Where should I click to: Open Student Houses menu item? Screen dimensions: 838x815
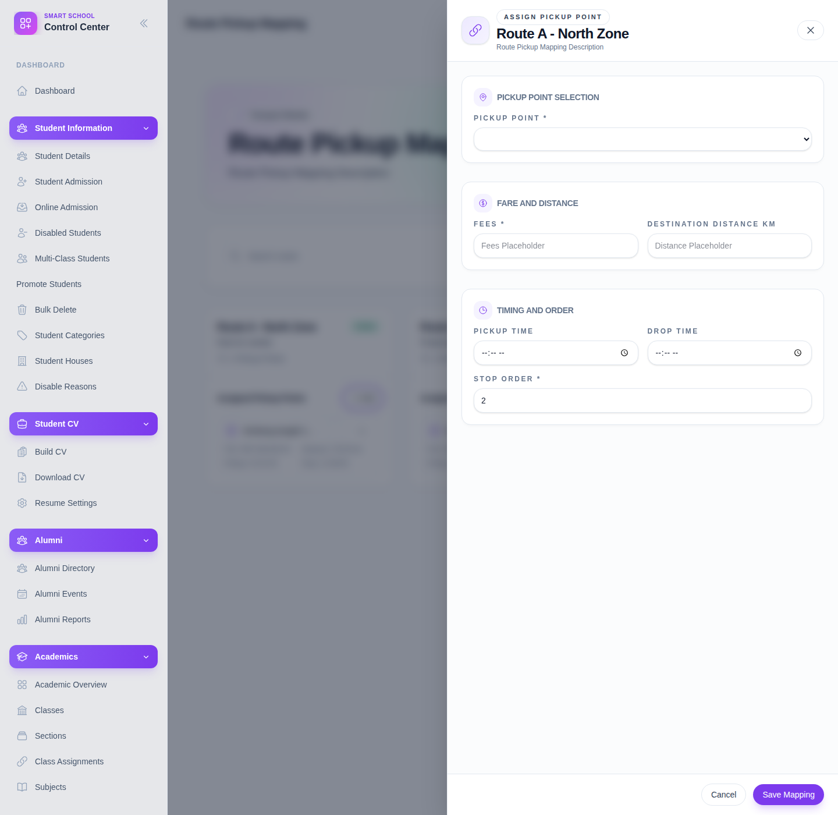point(83,361)
